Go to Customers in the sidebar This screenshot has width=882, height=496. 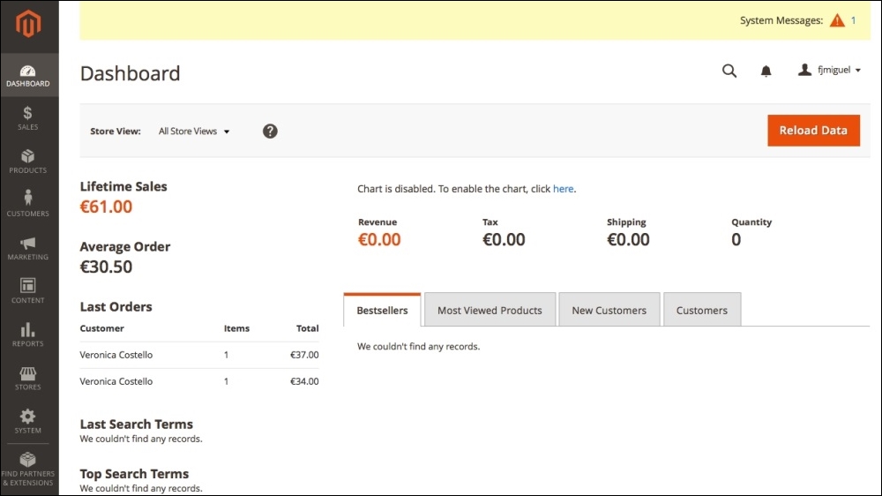click(x=28, y=204)
